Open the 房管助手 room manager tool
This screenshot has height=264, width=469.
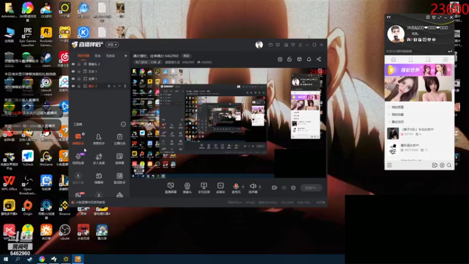[98, 139]
